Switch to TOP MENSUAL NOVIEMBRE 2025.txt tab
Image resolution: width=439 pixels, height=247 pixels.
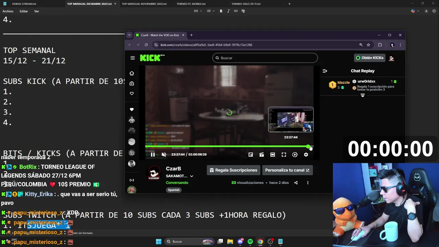point(144,4)
